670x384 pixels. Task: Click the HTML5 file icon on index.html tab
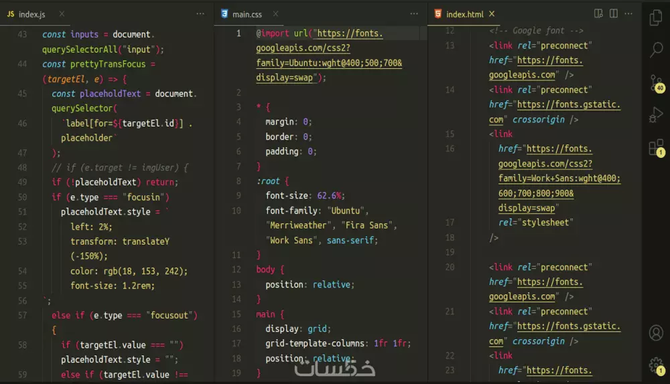(x=438, y=13)
